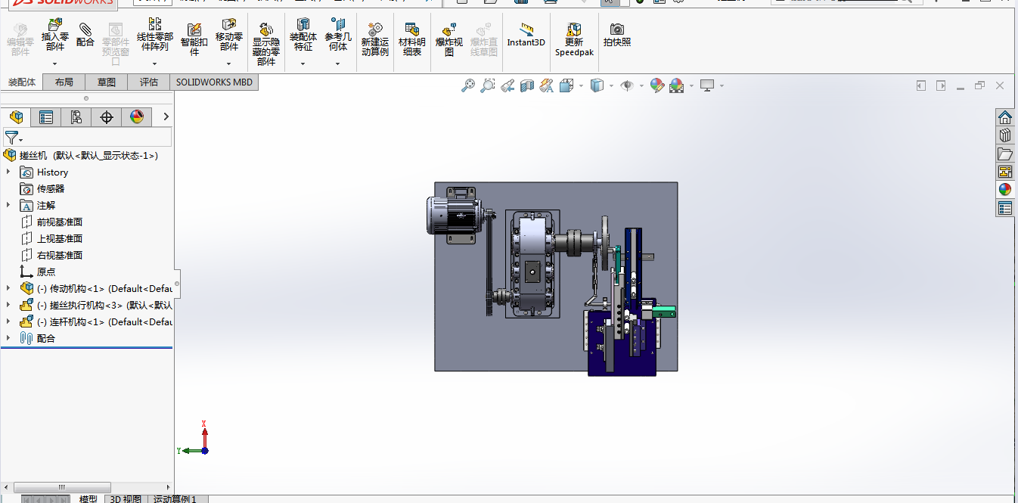Click the Dynamic Annotation Views icon
Viewport: 1018px width, 503px height.
pos(547,85)
